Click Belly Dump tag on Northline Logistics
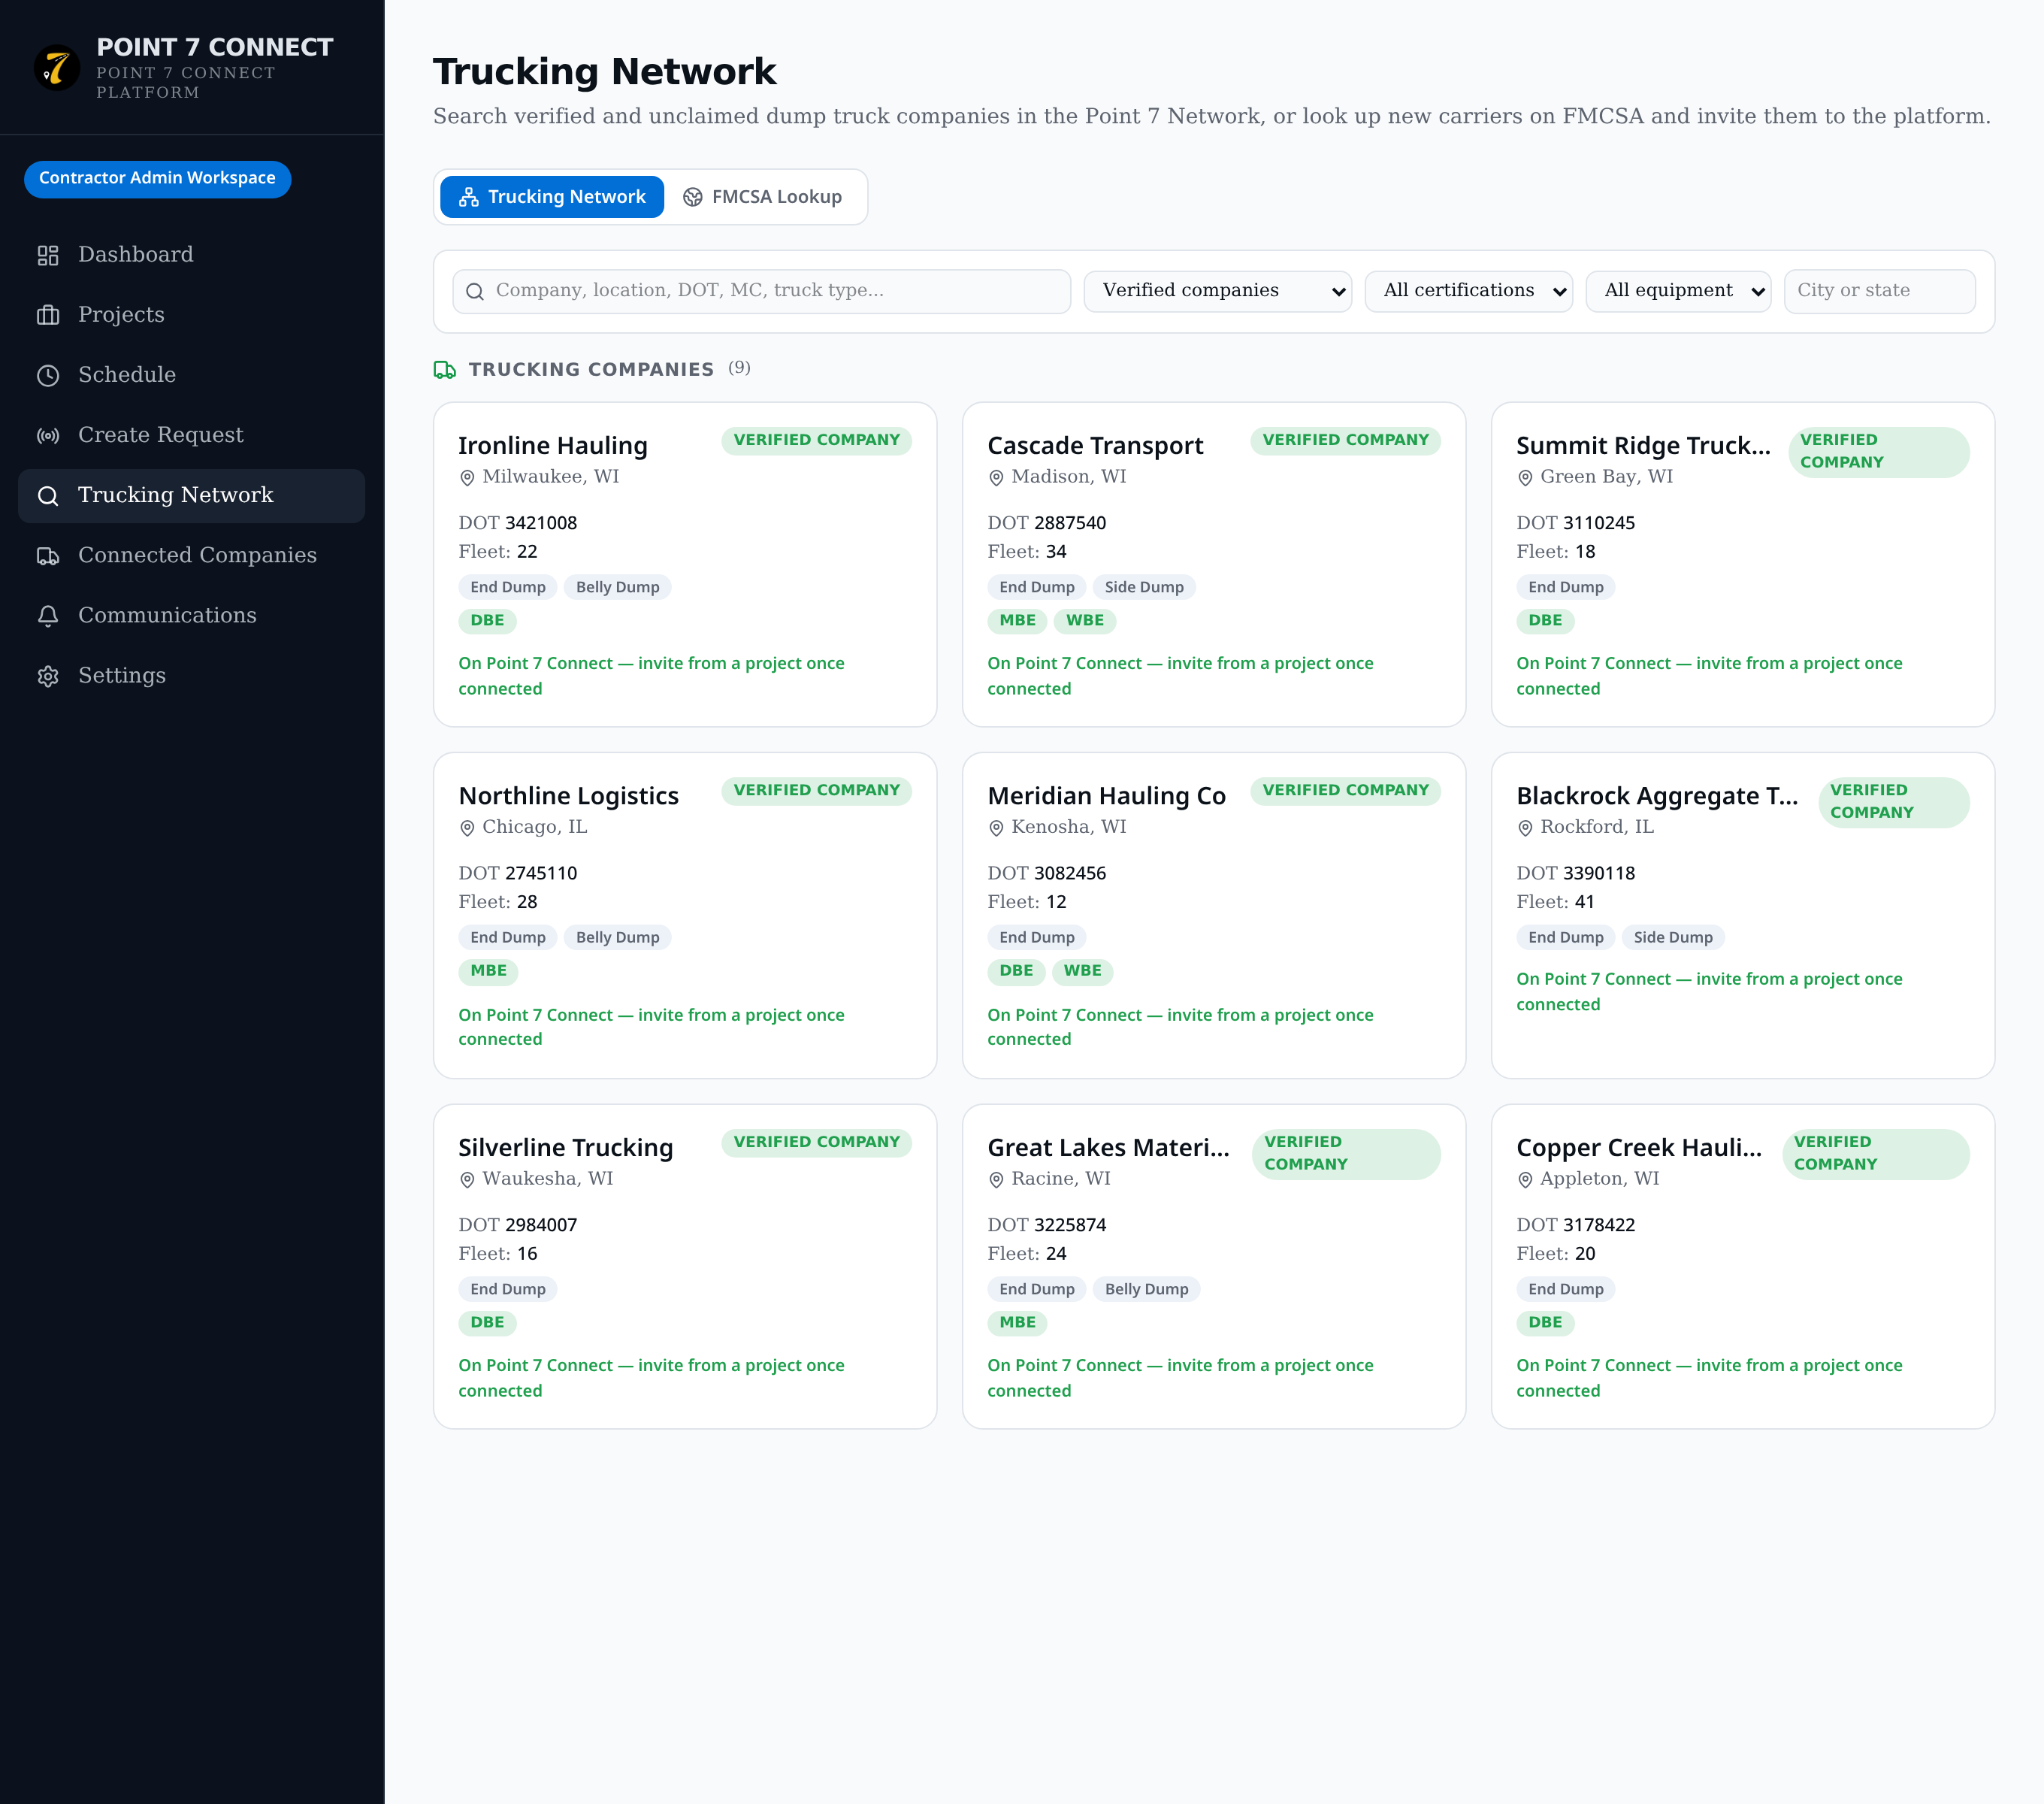This screenshot has height=1804, width=2044. pos(617,938)
